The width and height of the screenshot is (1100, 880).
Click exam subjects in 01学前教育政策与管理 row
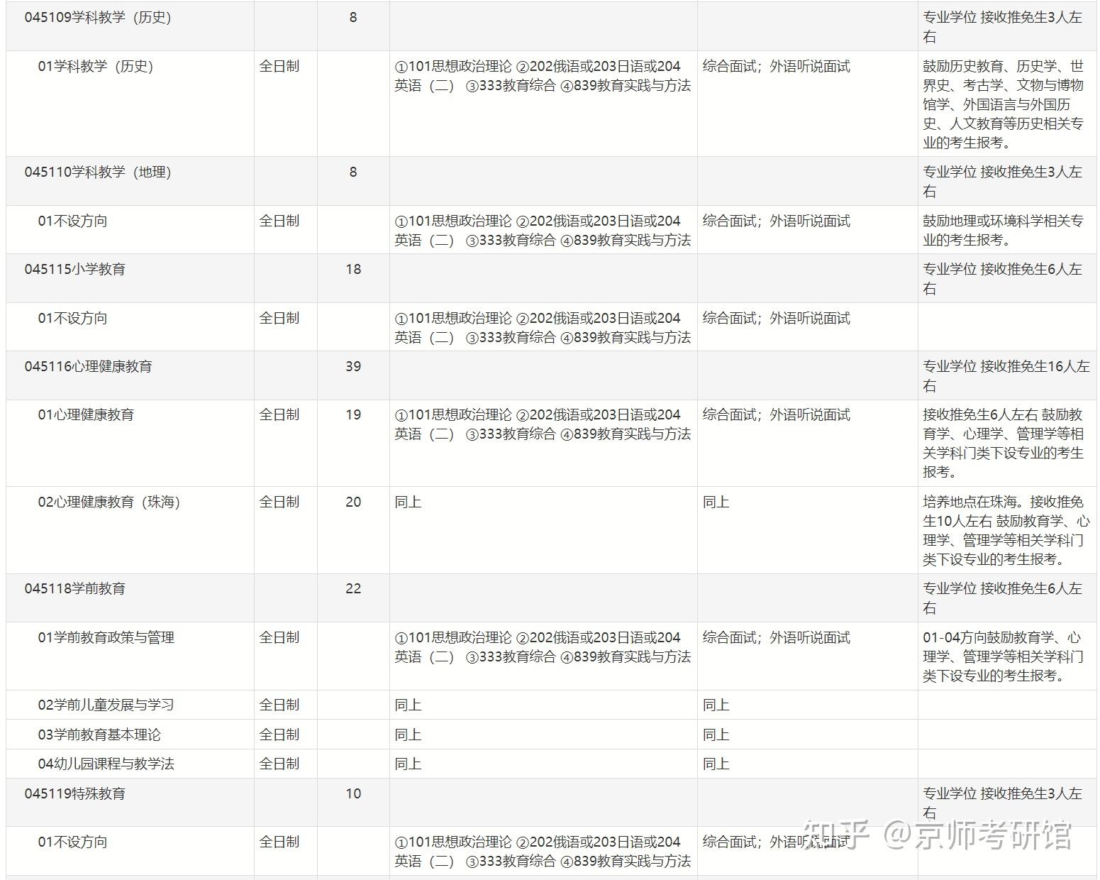[543, 647]
